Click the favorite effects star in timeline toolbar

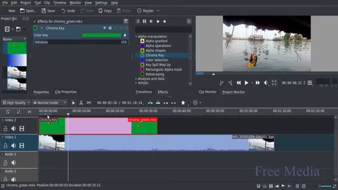tap(183, 103)
